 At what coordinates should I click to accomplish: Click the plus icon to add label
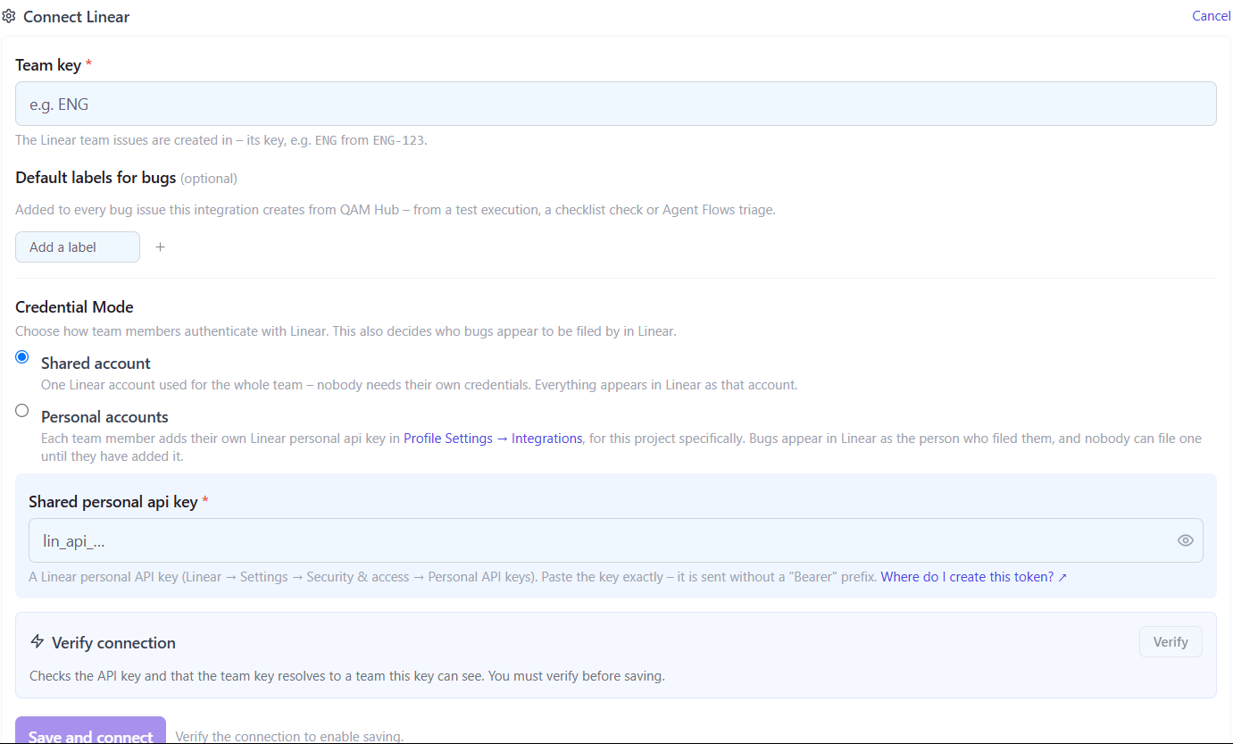161,247
